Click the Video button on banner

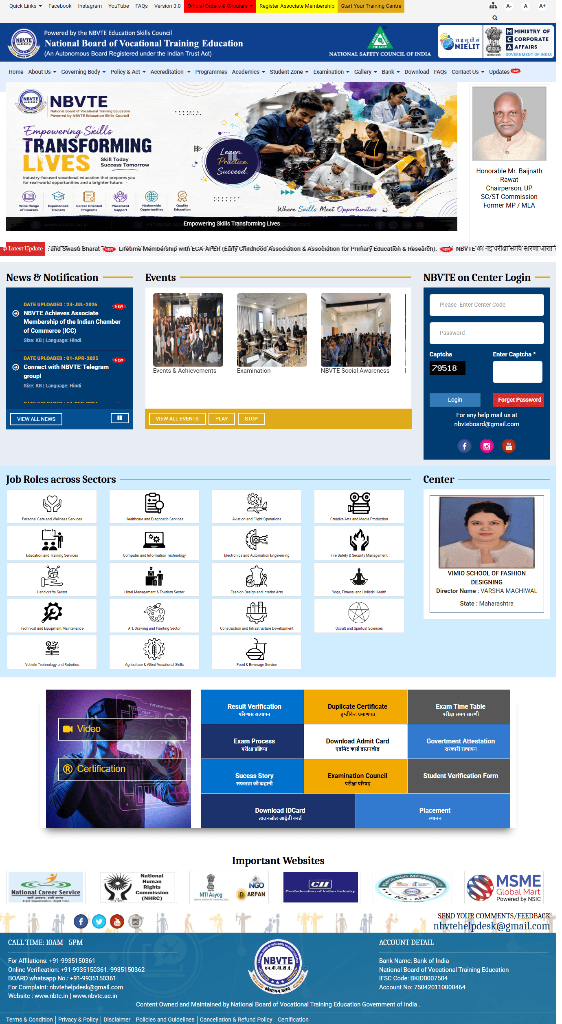click(122, 729)
